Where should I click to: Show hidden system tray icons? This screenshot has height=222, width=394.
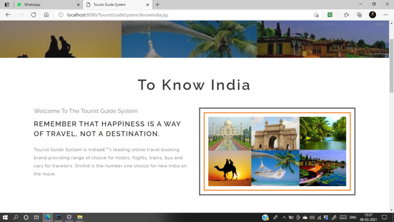point(284,218)
